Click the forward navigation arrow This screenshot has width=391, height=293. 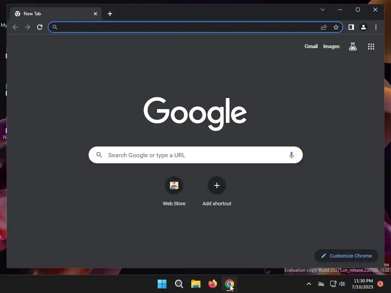[27, 27]
